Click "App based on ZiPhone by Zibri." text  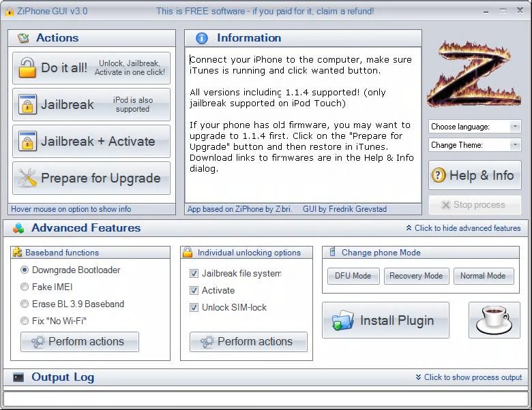click(x=239, y=209)
